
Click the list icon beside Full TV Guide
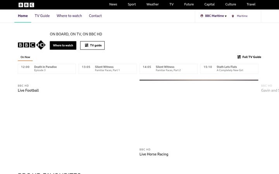239,57
